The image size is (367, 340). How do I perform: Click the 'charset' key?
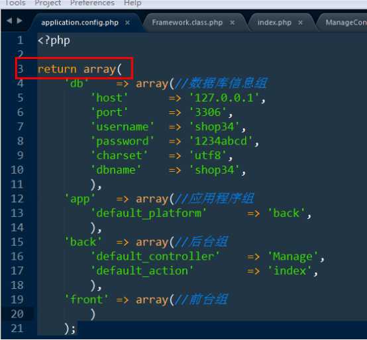click(x=119, y=156)
